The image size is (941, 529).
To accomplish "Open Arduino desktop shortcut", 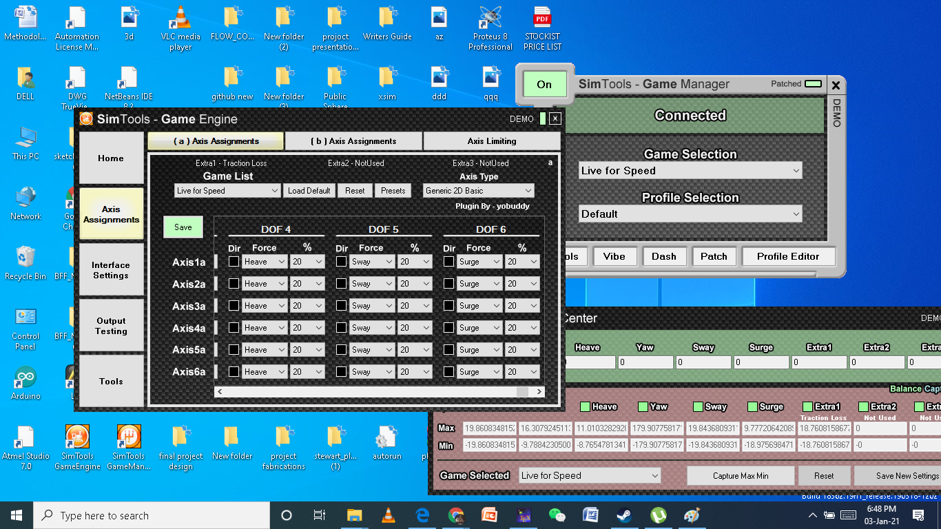I will coord(25,383).
